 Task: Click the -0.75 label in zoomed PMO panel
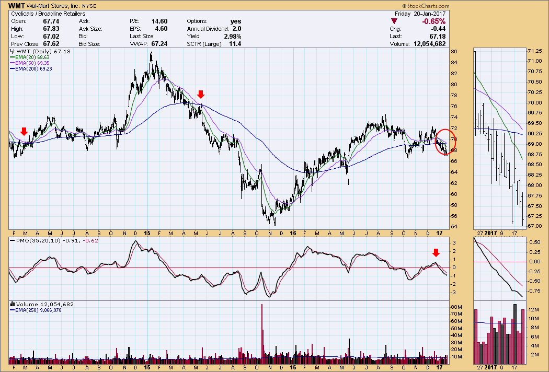click(x=534, y=290)
